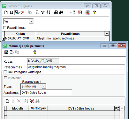Open the Tipas Simbolinis dropdown
129x119 pixels.
pos(44,86)
